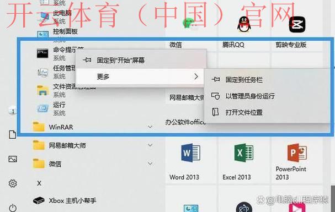This screenshot has width=335, height=212.
Task: Select 以管理员身份运行 in the submenu
Action: click(x=267, y=96)
